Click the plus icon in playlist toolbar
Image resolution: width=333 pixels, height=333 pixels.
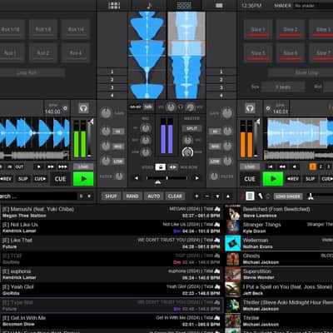click(x=196, y=196)
